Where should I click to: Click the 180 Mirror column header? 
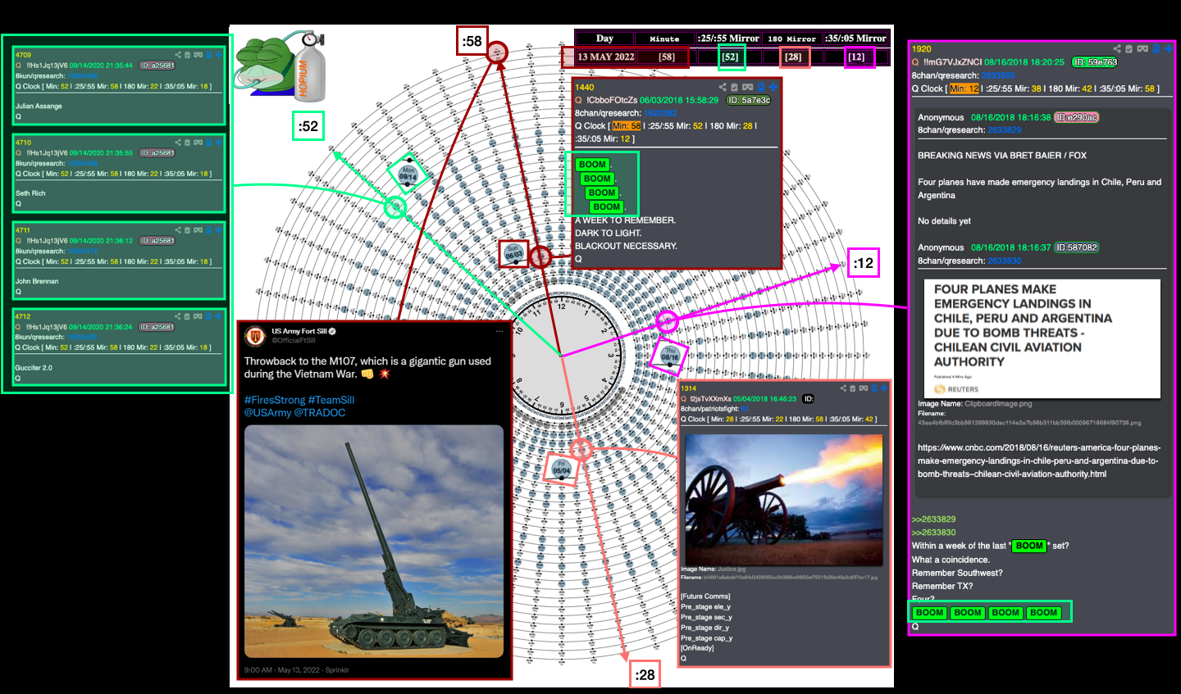tap(791, 39)
